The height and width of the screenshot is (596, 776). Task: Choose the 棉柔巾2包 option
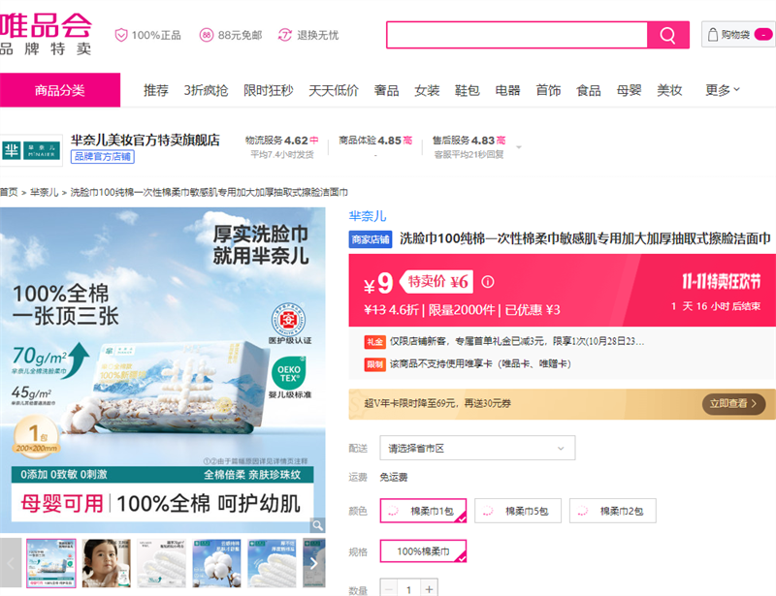click(x=612, y=511)
